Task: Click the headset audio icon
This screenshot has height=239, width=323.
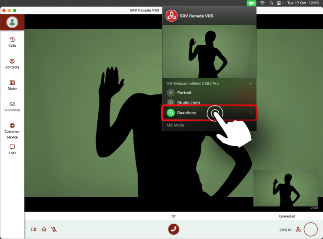Action: point(44,229)
